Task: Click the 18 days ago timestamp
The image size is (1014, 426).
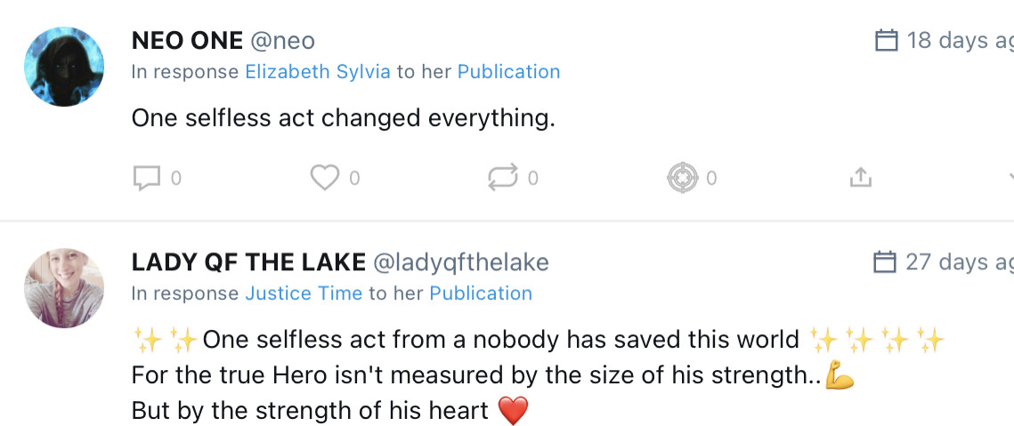Action: click(x=959, y=41)
